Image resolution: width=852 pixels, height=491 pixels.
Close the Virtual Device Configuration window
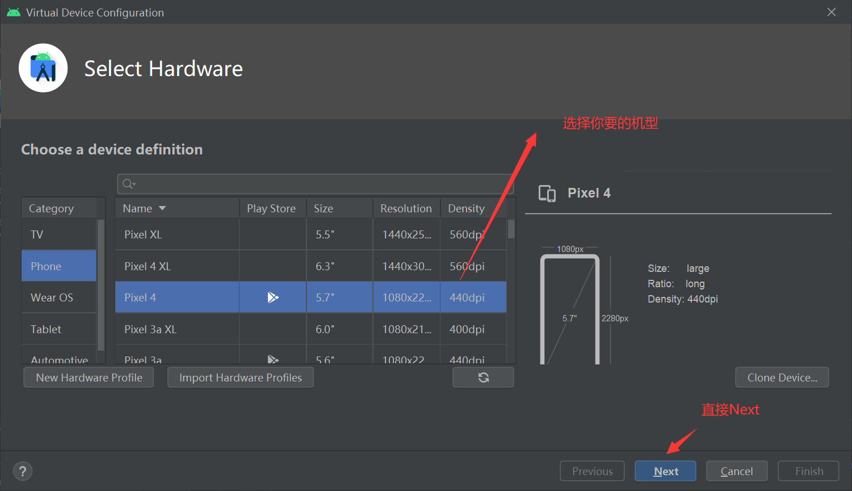(832, 12)
